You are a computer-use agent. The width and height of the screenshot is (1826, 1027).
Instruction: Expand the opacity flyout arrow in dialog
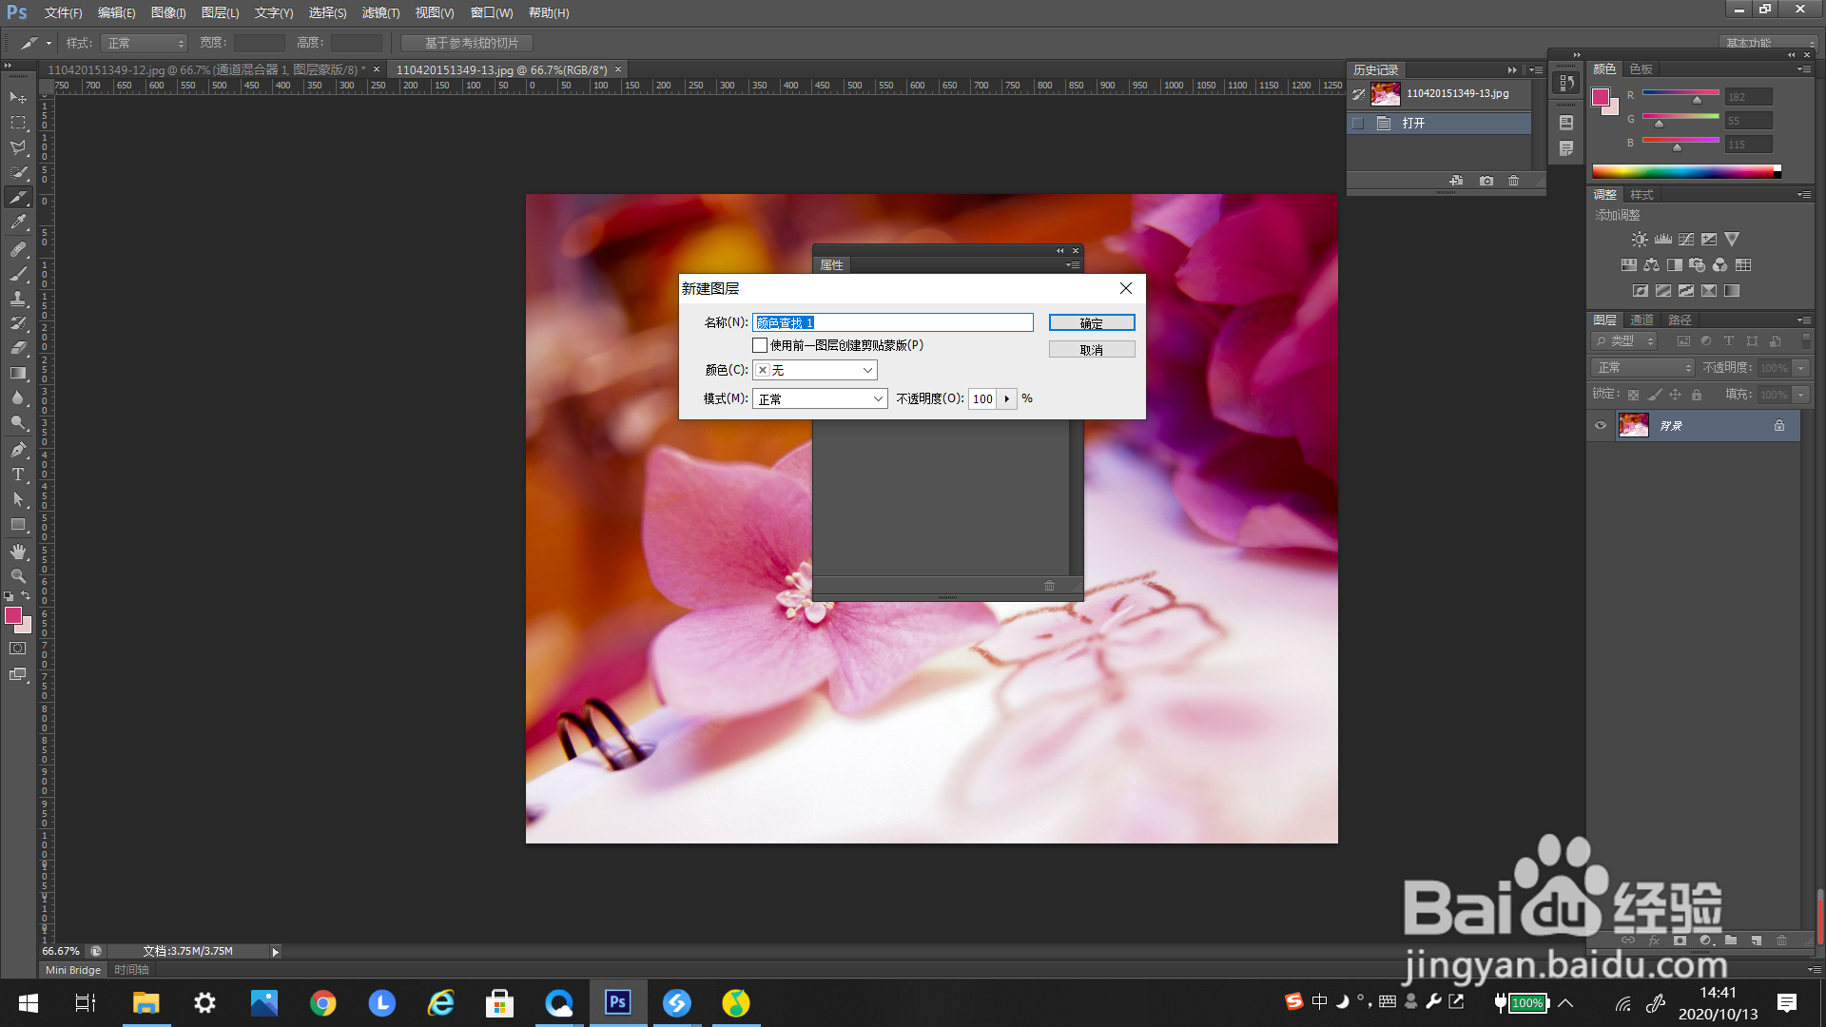[1007, 398]
